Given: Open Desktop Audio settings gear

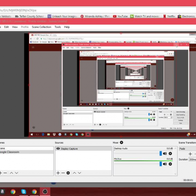Looking at the screenshot, I should click(170, 154).
